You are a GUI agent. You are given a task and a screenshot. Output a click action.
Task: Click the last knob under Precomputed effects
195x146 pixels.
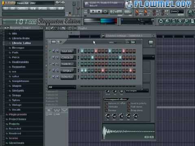point(136,116)
